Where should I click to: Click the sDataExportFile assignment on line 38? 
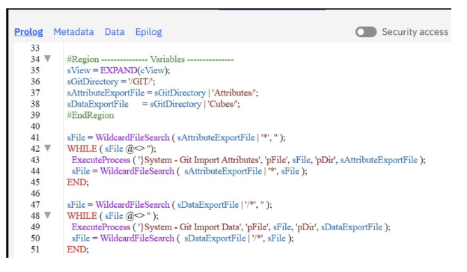click(x=153, y=104)
